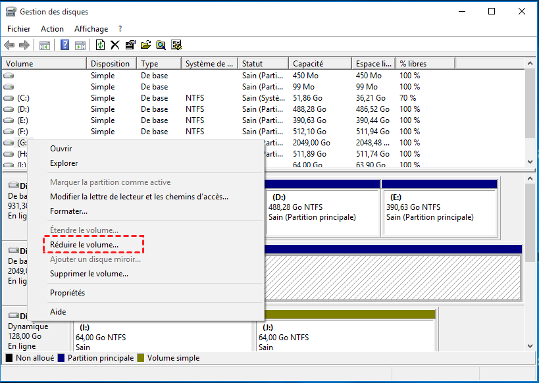Screen dimensions: 539x383
Task: Click the 70 % free cell
Action: [407, 98]
